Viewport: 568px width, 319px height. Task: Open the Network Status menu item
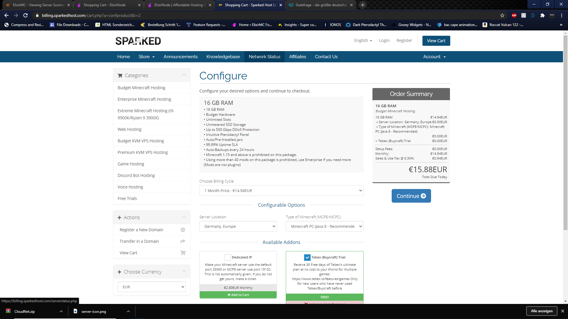pyautogui.click(x=264, y=57)
